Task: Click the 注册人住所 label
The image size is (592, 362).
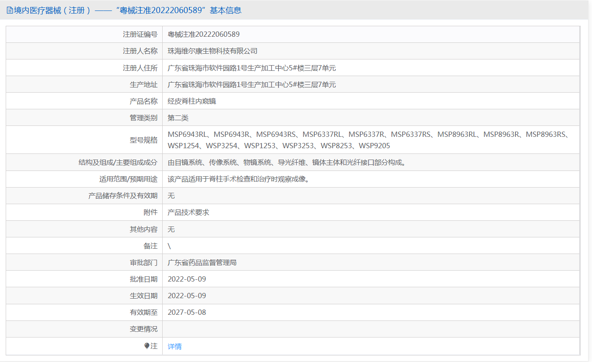Action: (140, 68)
